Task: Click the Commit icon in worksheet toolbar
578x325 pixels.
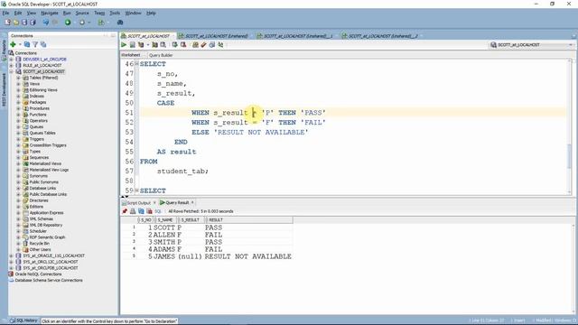Action: [x=174, y=45]
